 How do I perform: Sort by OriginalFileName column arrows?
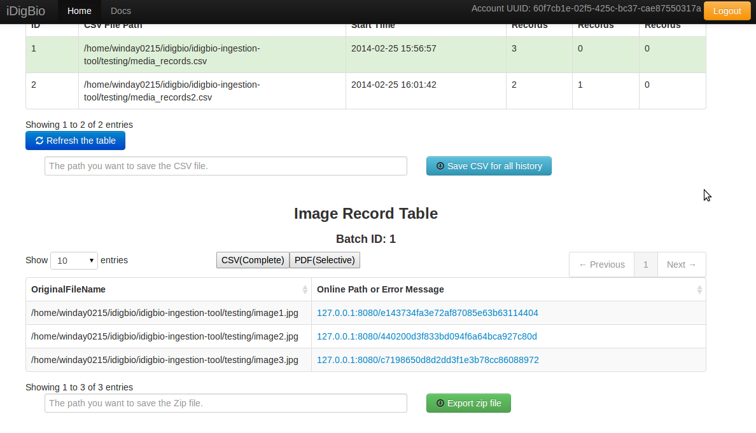305,289
